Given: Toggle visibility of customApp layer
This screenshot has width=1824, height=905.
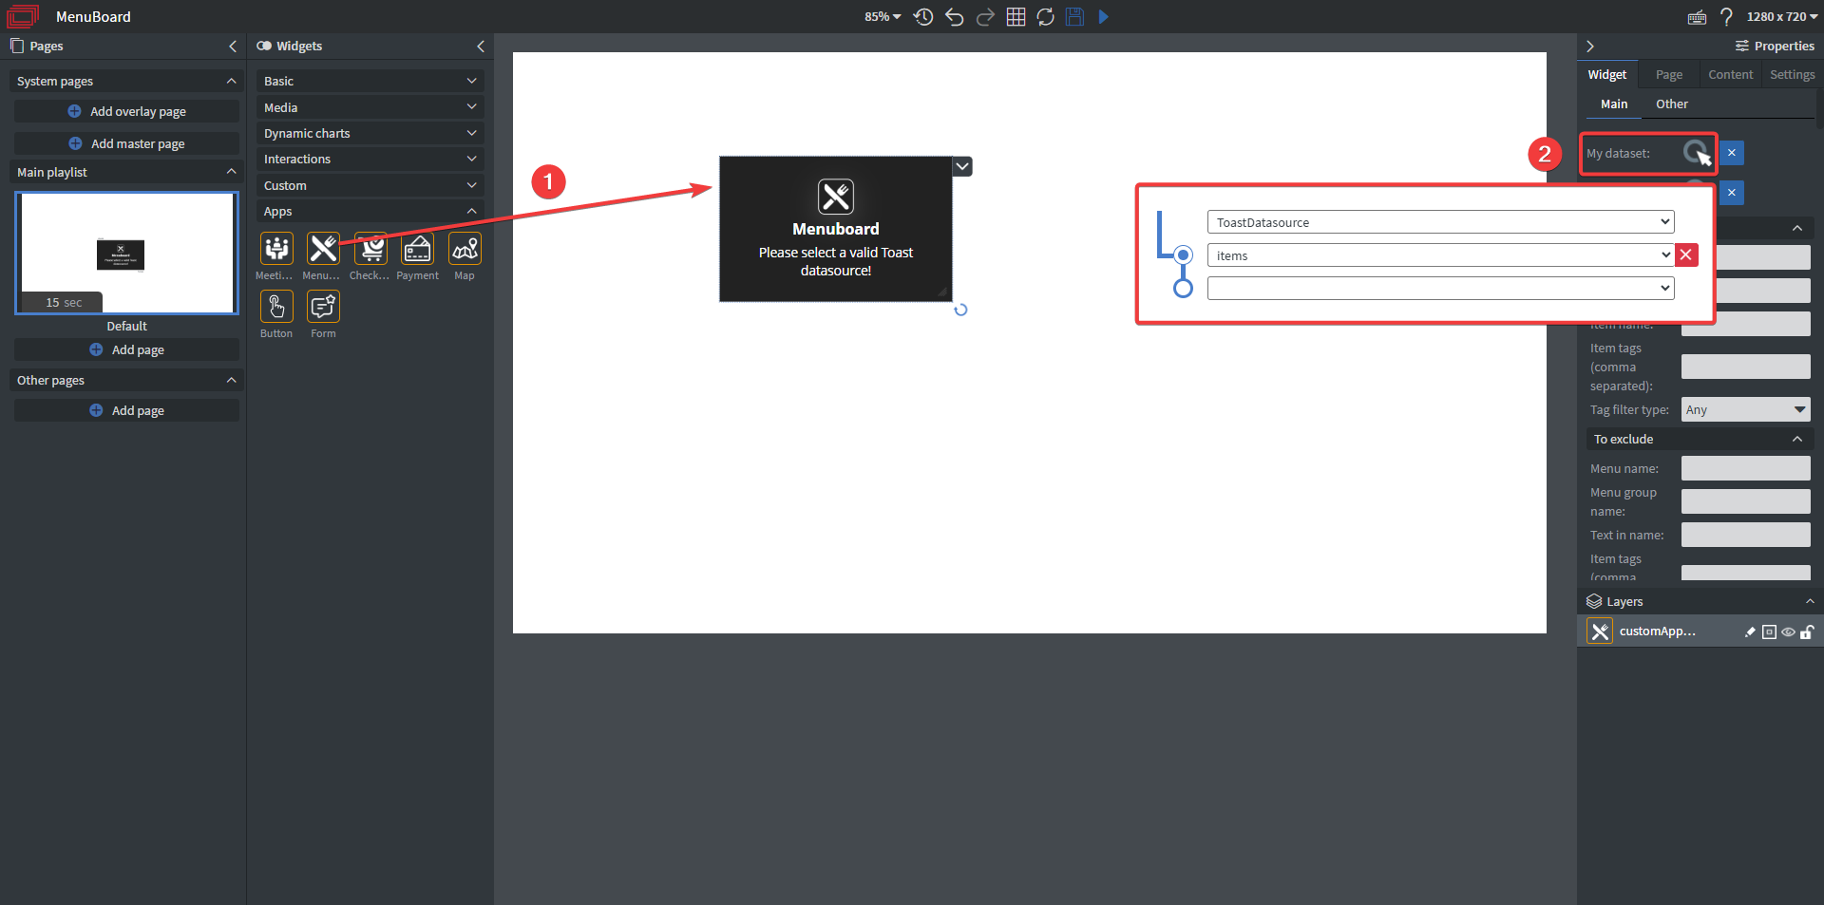Looking at the screenshot, I should 1788,632.
